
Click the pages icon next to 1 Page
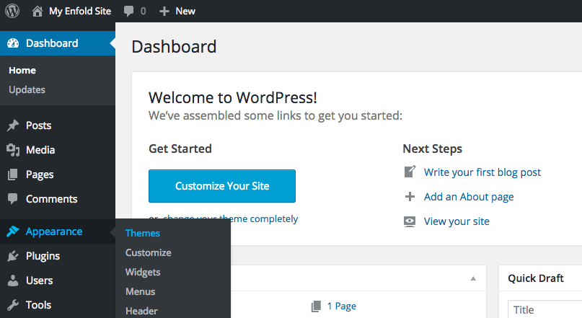coord(316,306)
